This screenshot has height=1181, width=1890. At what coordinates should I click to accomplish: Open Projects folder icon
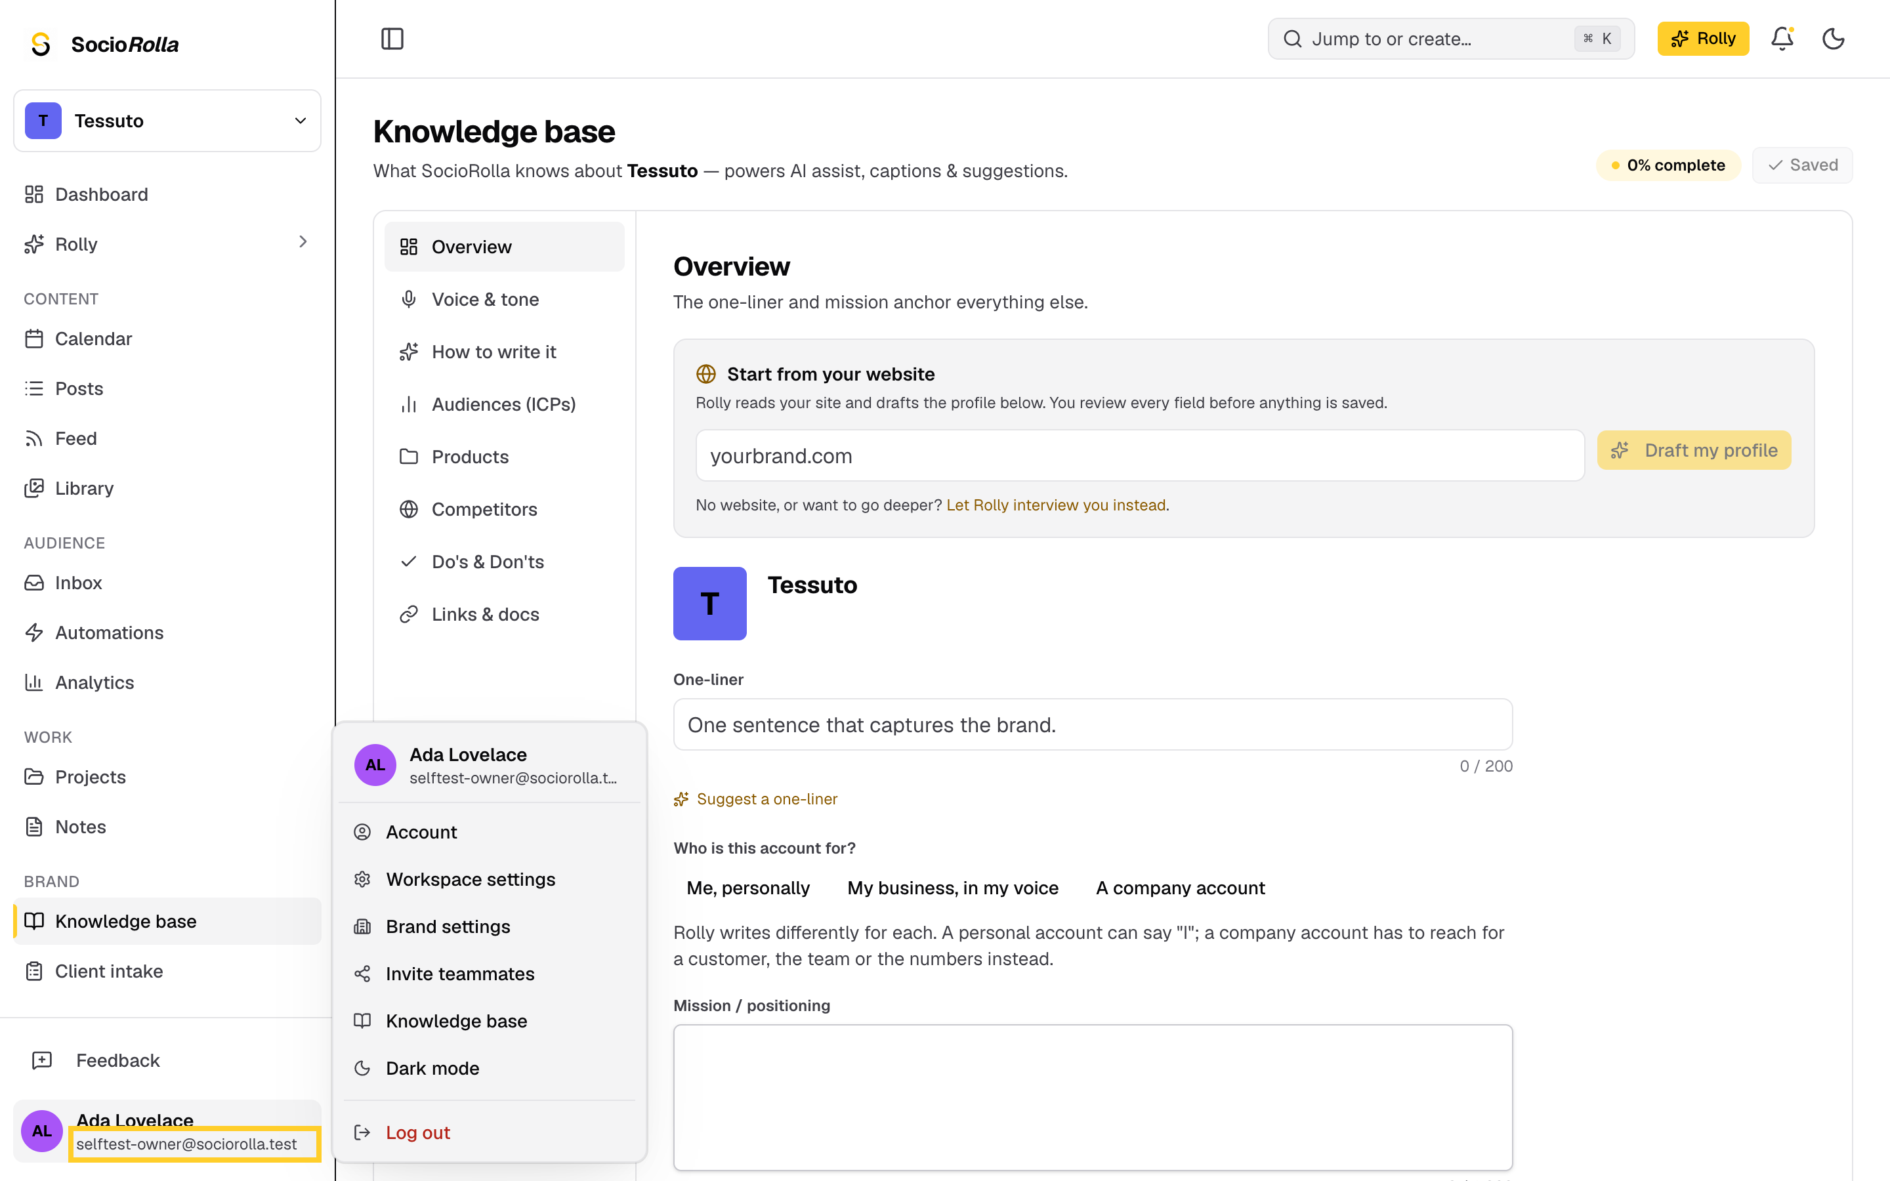[33, 776]
